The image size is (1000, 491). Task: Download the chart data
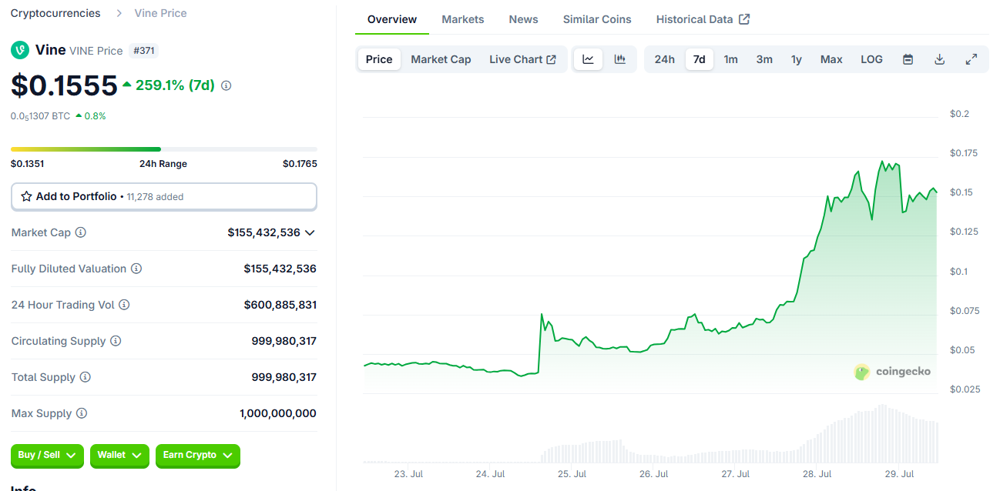(x=939, y=59)
